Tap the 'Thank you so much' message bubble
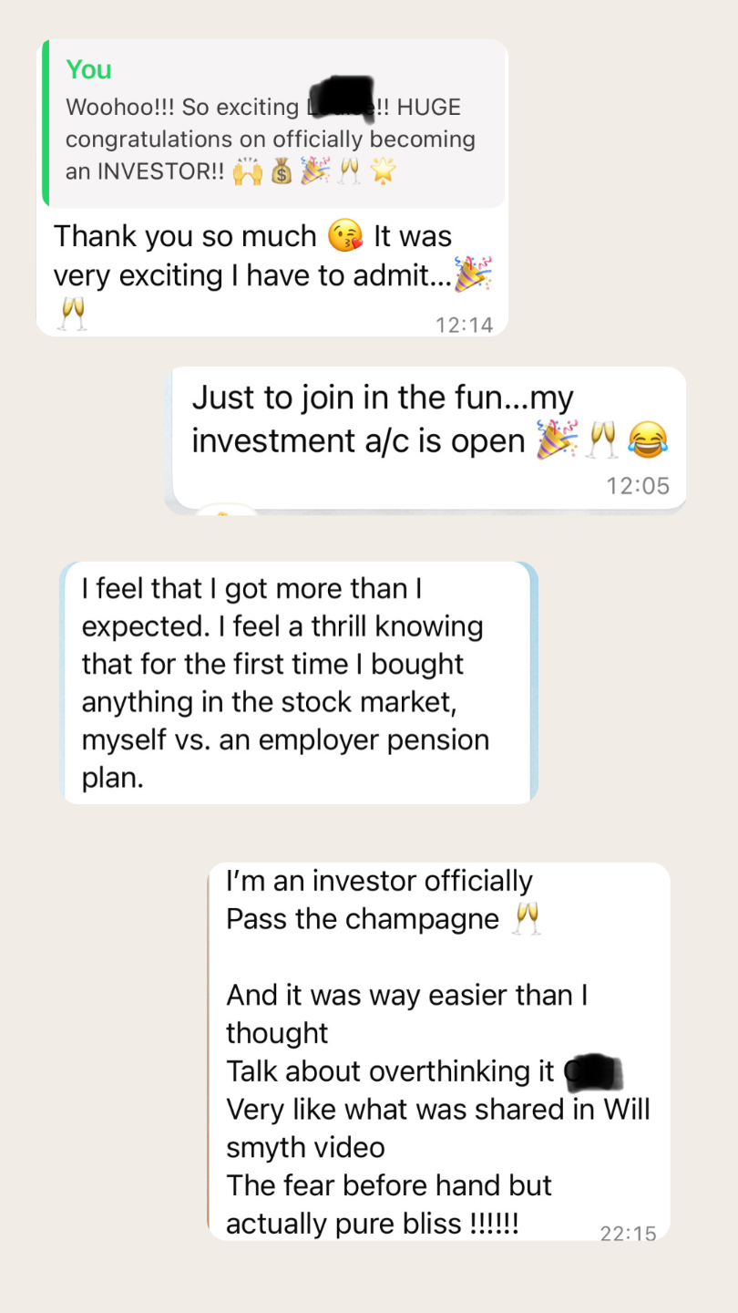 click(x=272, y=188)
